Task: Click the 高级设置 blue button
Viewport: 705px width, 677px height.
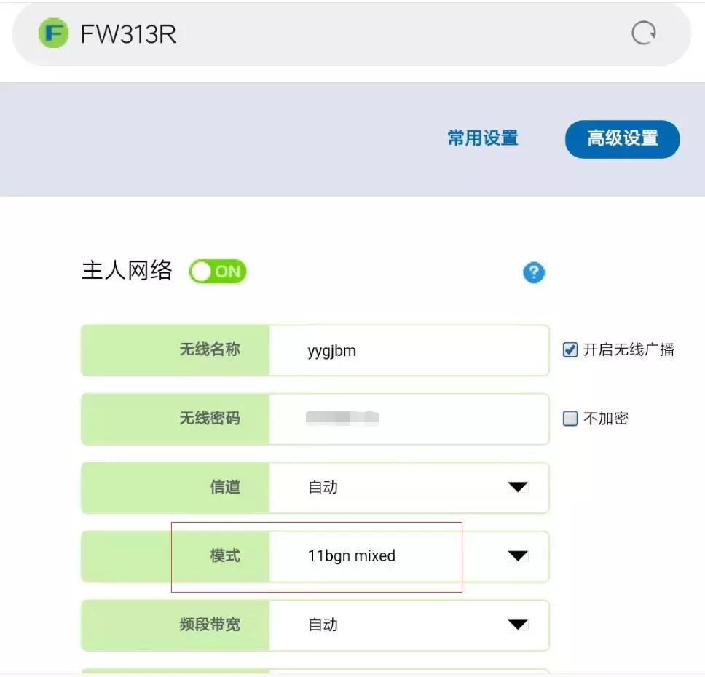Action: [x=622, y=138]
